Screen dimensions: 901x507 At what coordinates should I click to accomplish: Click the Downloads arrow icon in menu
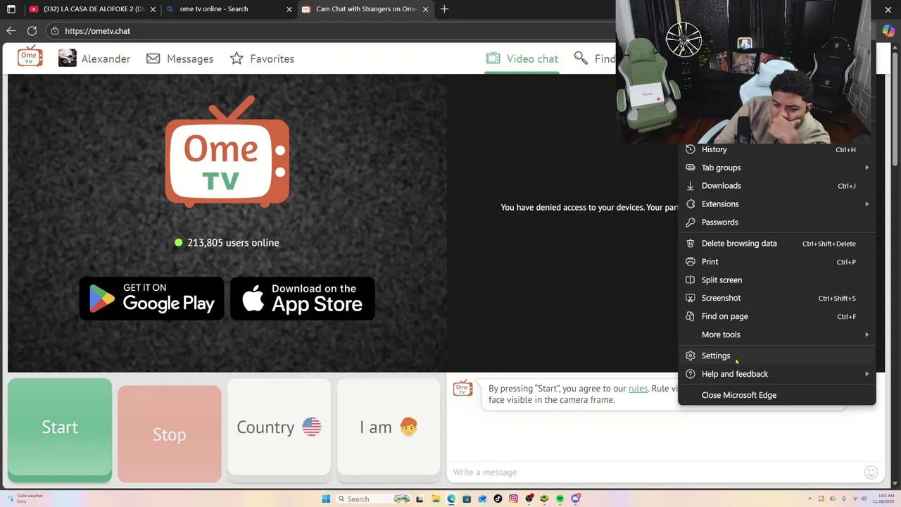[x=690, y=186]
